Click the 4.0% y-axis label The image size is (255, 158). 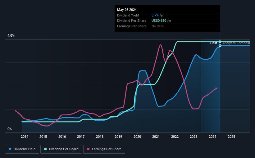point(11,35)
